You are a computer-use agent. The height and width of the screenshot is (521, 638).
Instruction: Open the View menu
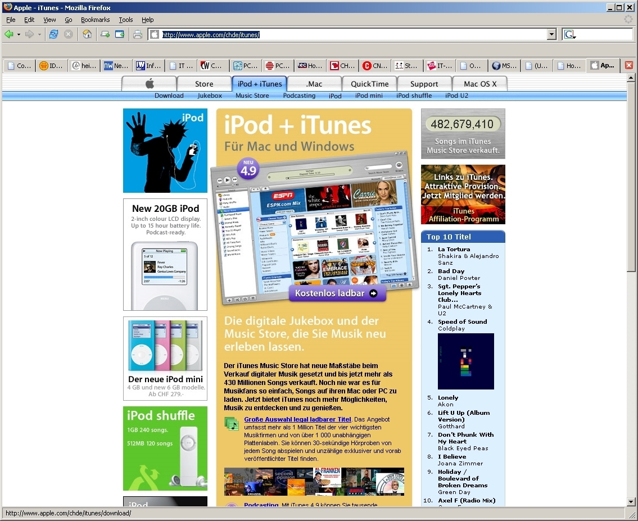tap(49, 20)
